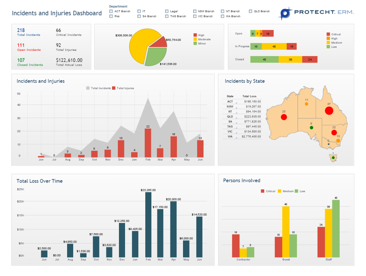The image size is (366, 276).
Task: Click the State column header
Action: (230, 96)
